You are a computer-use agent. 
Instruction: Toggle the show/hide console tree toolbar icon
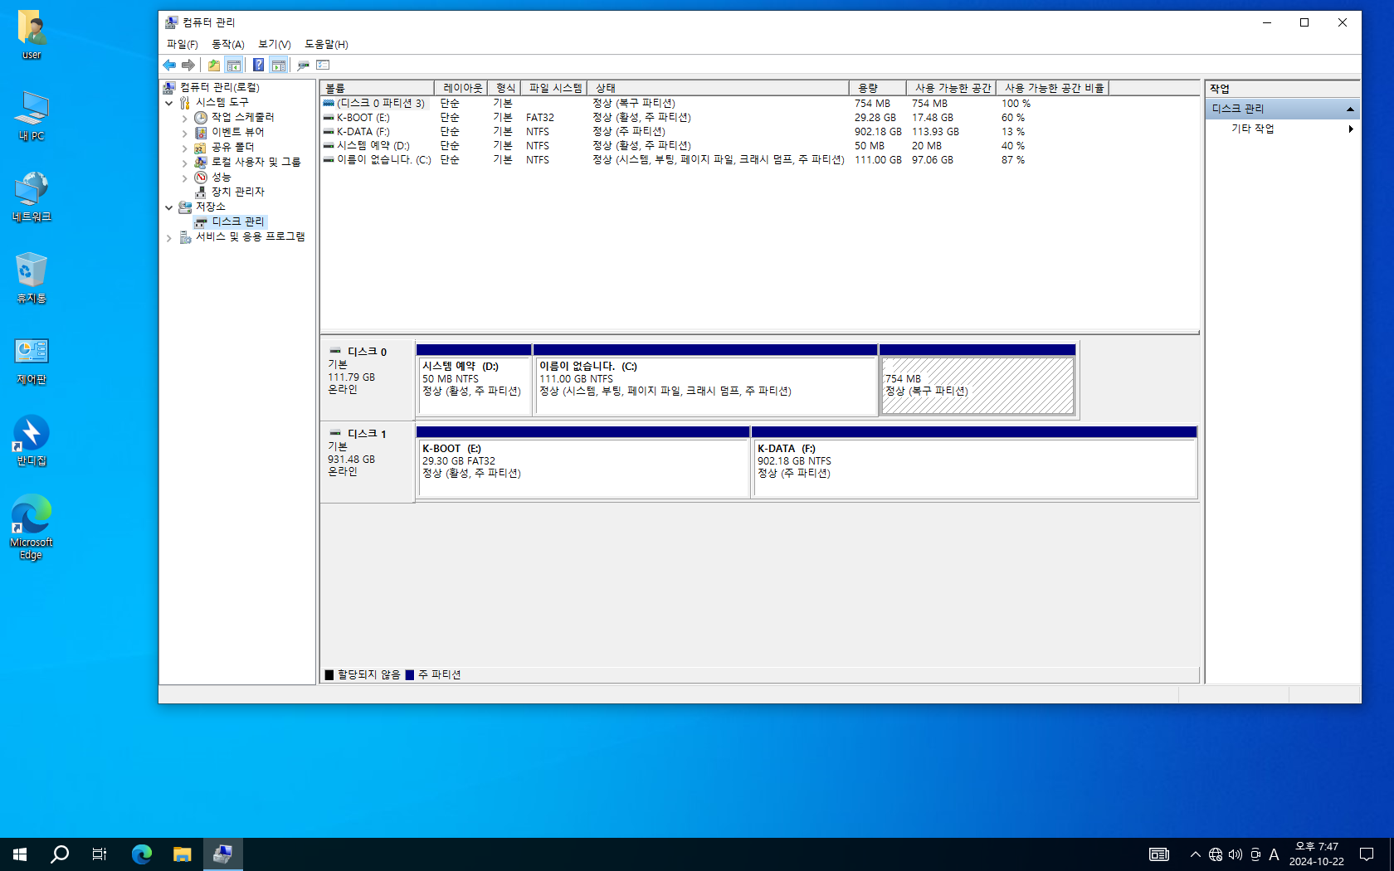pyautogui.click(x=234, y=65)
